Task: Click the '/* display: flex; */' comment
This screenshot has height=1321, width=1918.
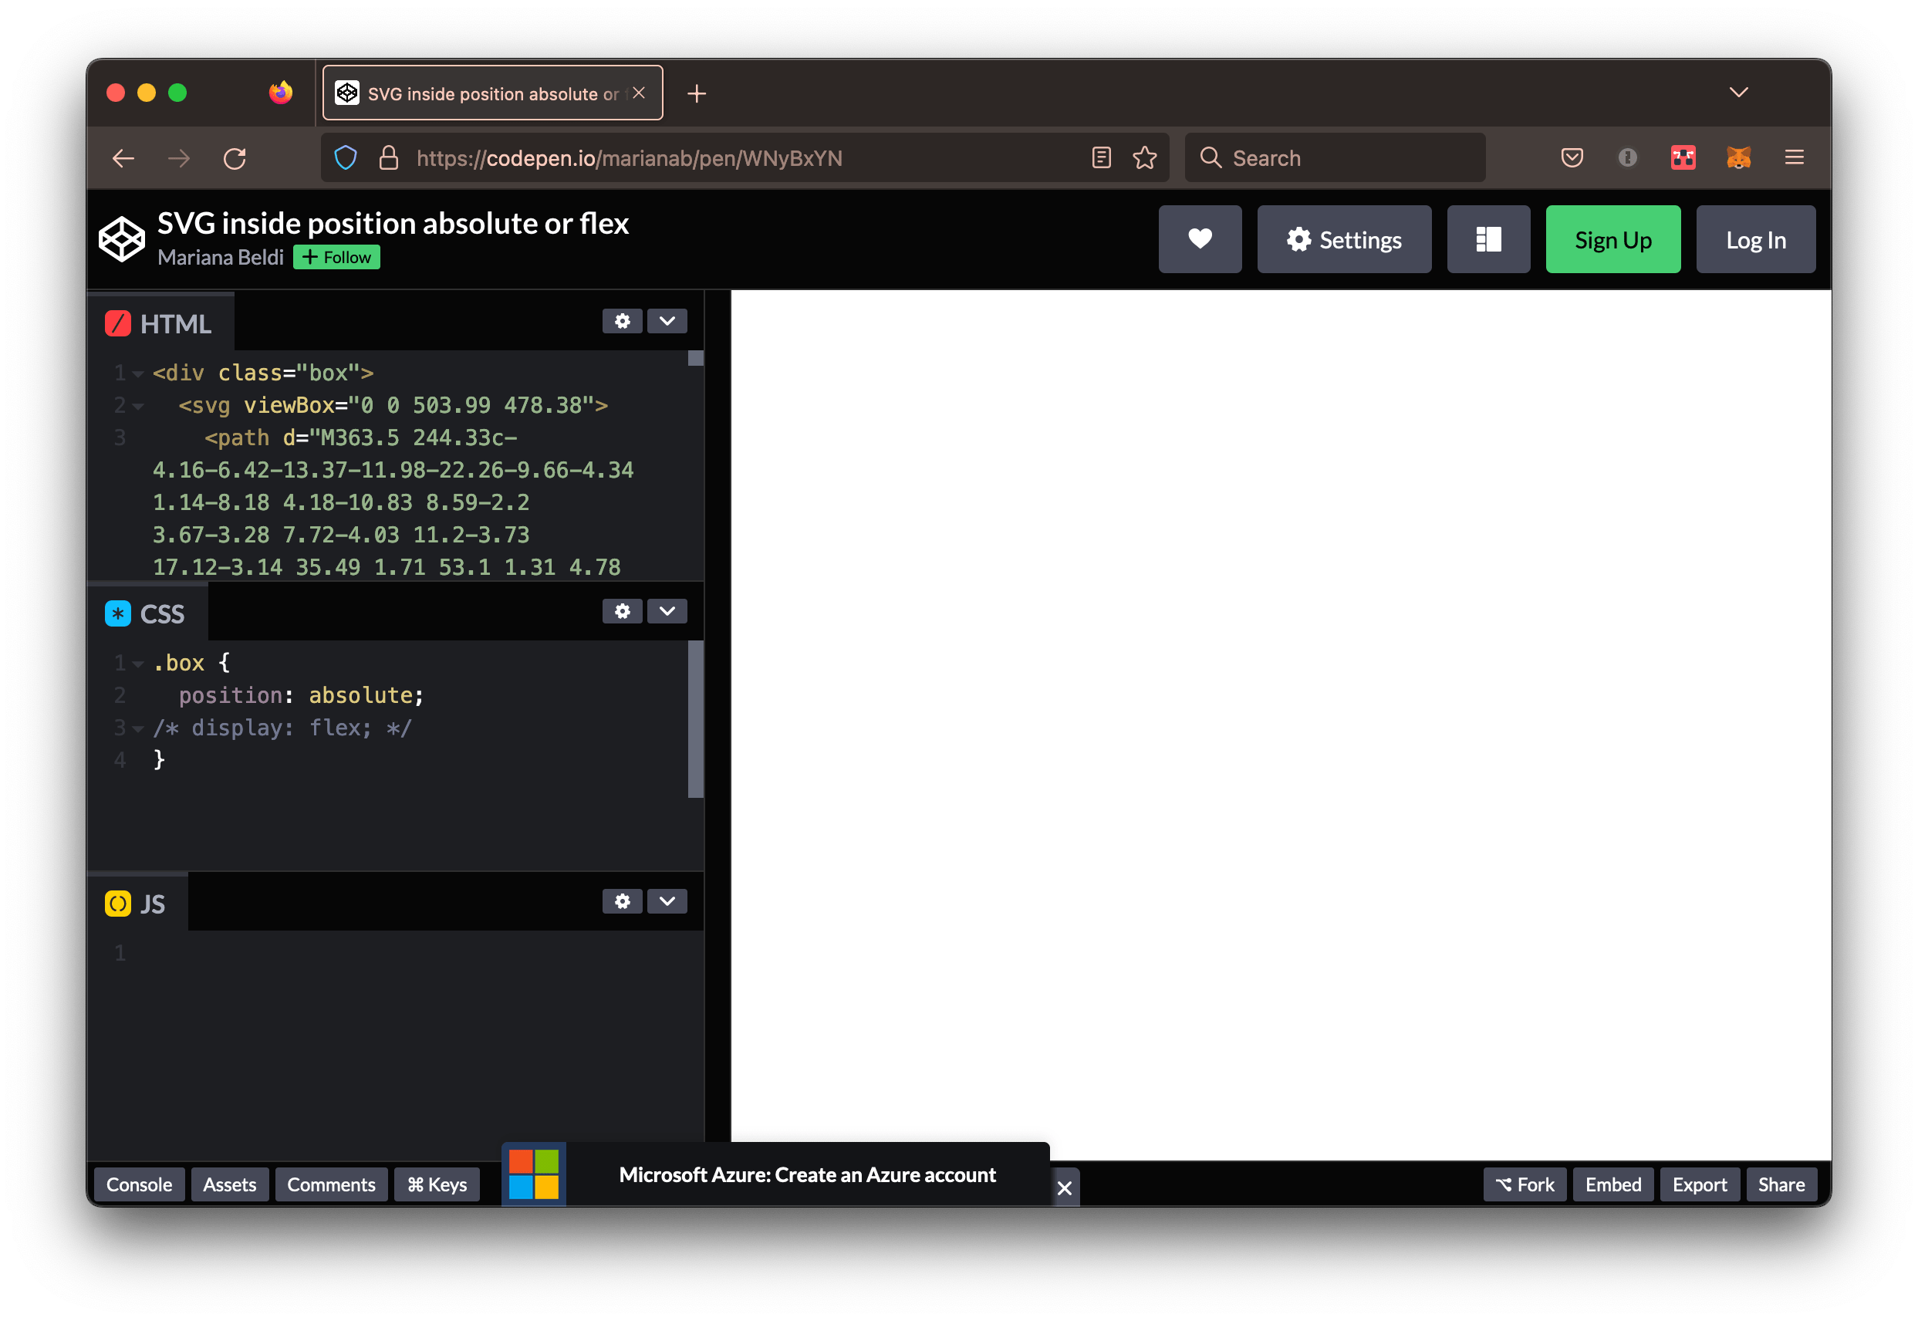Action: [282, 728]
